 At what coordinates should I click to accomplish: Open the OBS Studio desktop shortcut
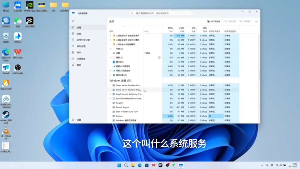point(18,69)
